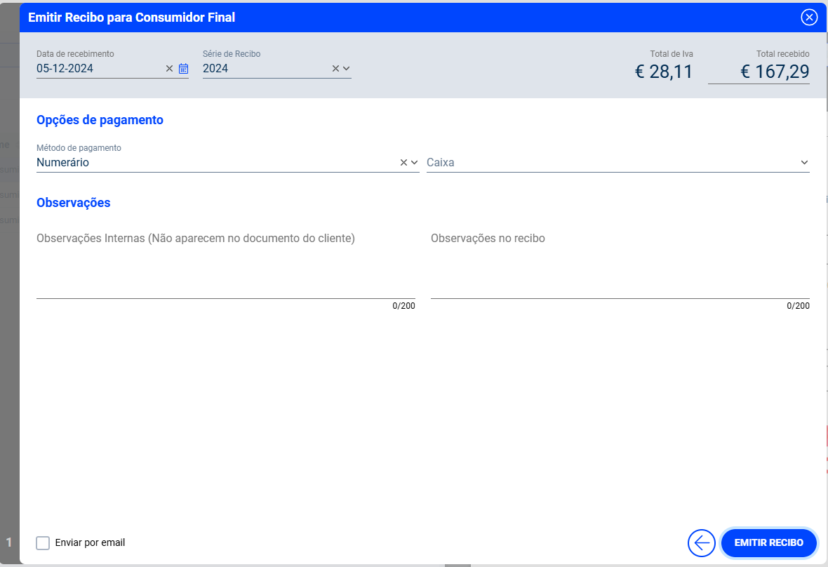Go back with the arrow button
Viewport: 828px width, 567px height.
tap(701, 542)
